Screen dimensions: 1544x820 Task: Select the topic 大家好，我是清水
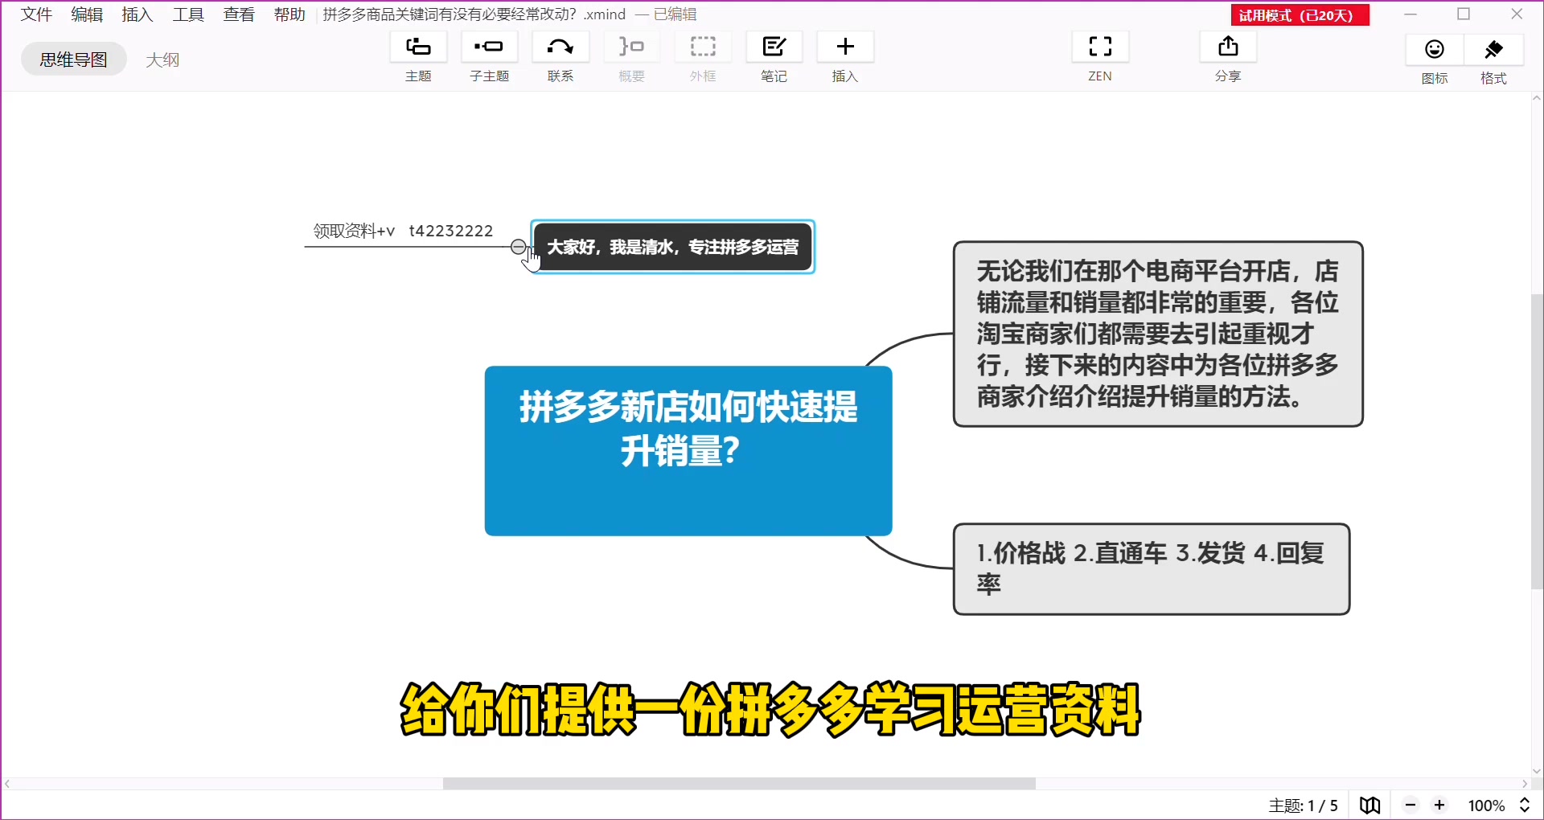click(673, 247)
